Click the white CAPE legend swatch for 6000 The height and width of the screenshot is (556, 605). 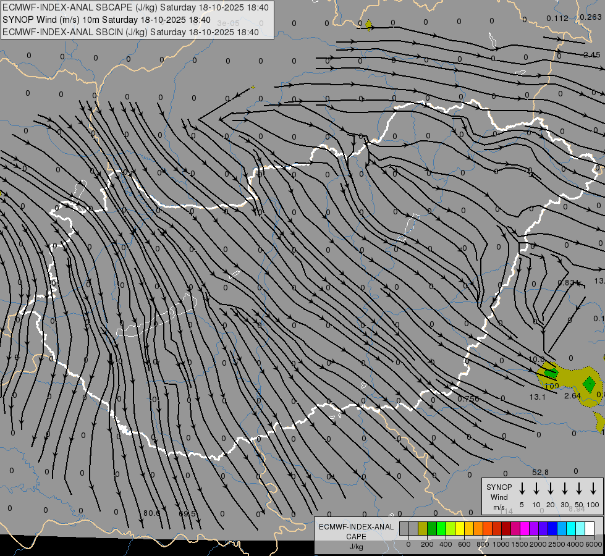[x=590, y=528]
